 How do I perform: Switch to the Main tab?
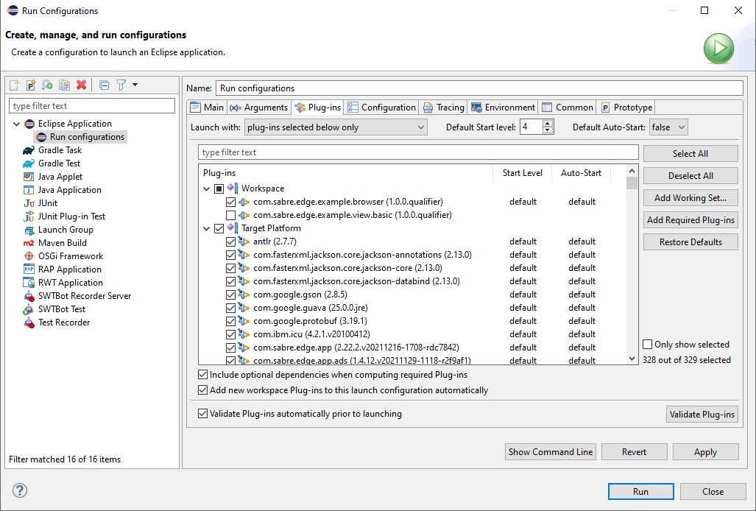pos(208,108)
